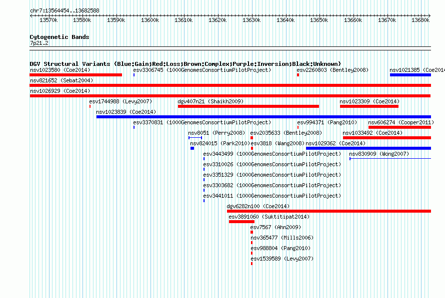The width and height of the screenshot is (445, 298).
Task: Click the nsv1023580 (Coe2014) red loss bar
Action: pos(76,75)
